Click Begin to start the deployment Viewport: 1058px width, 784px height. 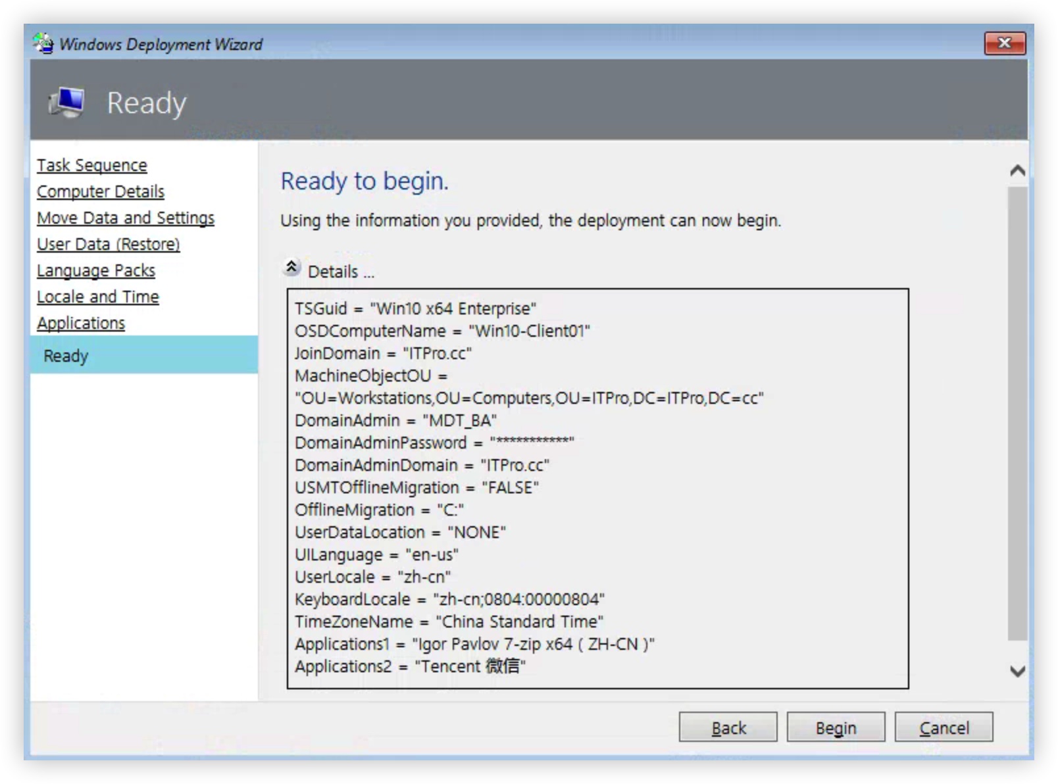coord(835,727)
